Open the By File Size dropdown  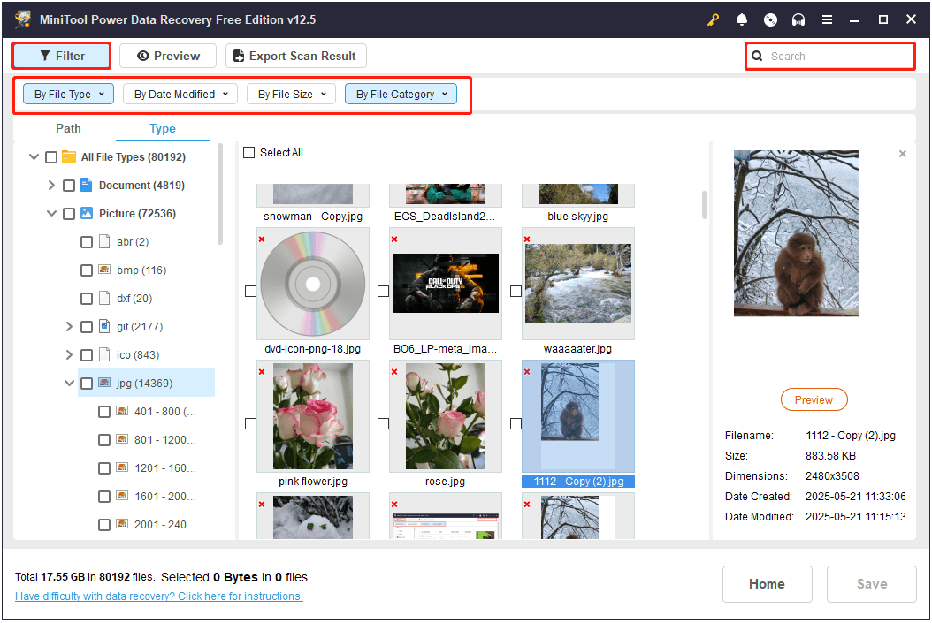point(291,94)
